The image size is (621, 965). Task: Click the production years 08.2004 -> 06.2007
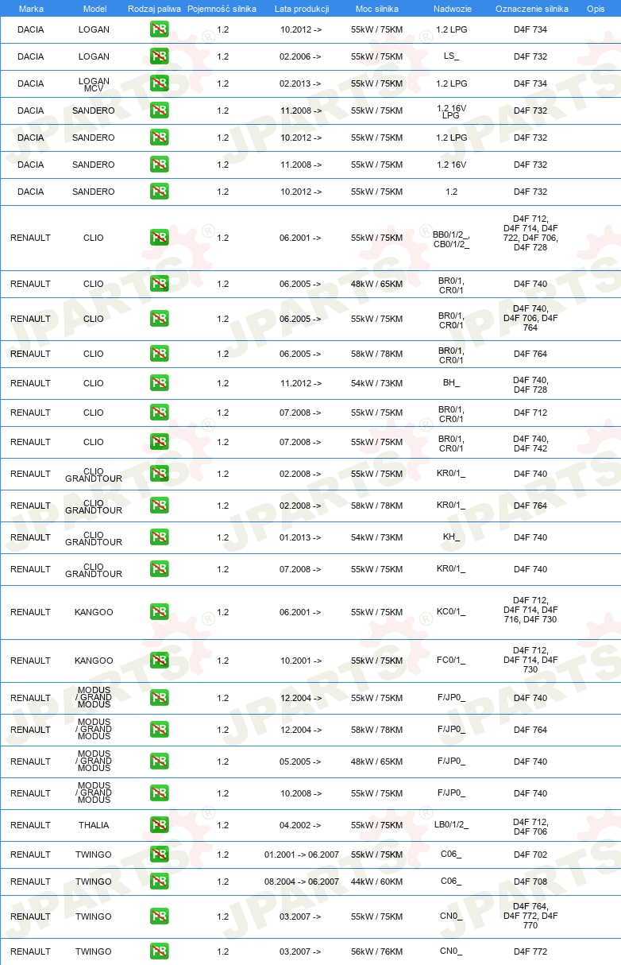302,882
